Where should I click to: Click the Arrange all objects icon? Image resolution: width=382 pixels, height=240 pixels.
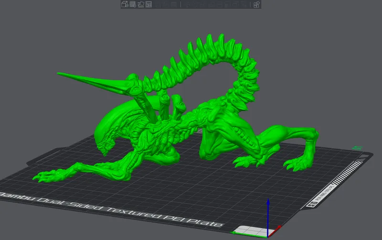149,4
